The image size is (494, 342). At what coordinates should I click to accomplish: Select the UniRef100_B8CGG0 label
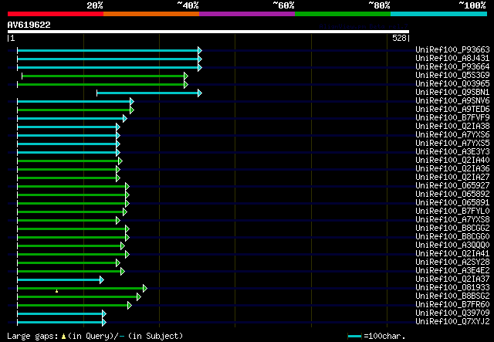tap(452, 237)
